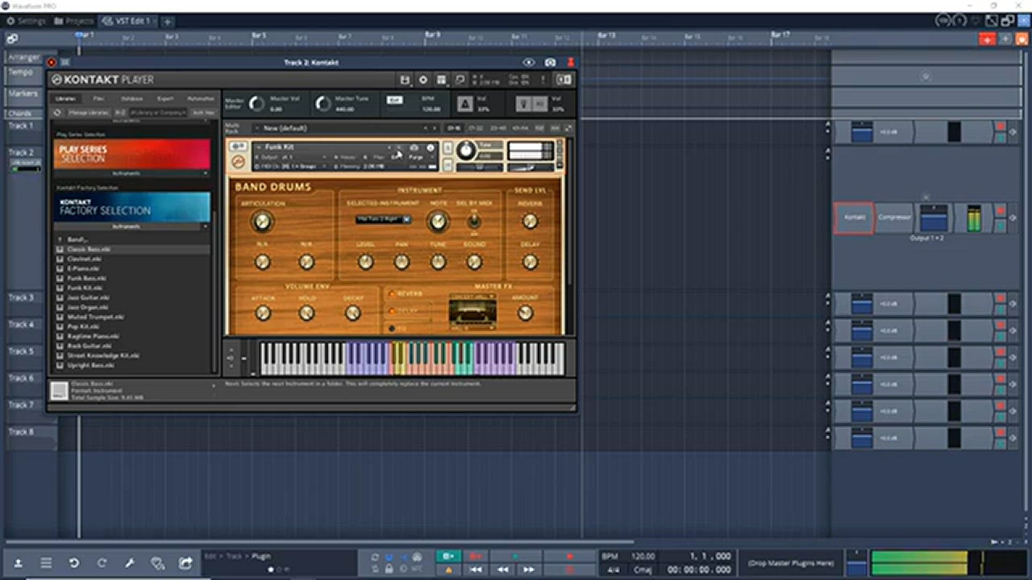
Task: Toggle the plugin window eye icon
Action: 529,63
